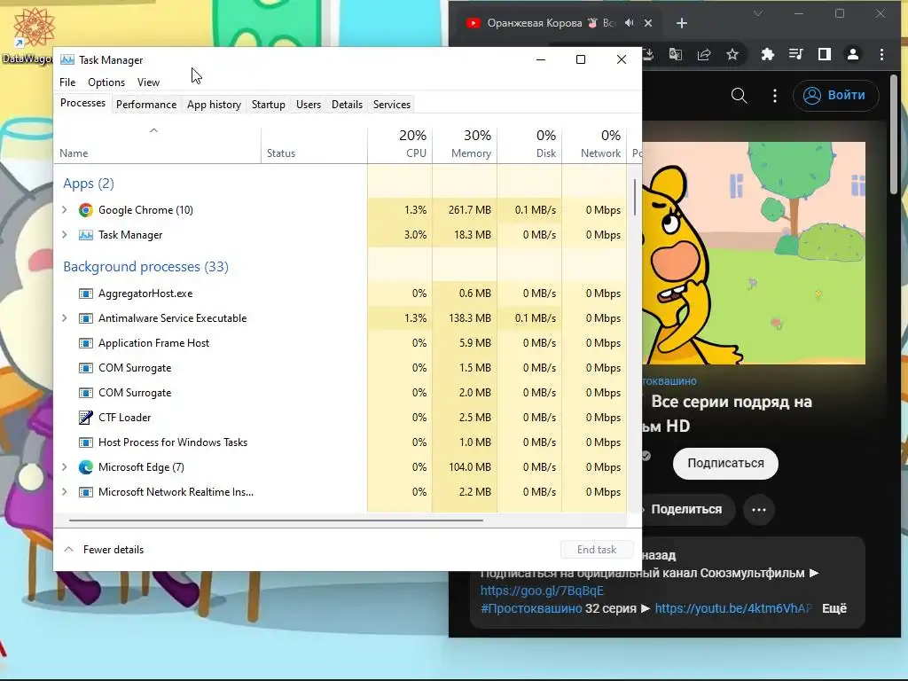Open more actions button below the video
The image size is (908, 681).
tap(759, 510)
